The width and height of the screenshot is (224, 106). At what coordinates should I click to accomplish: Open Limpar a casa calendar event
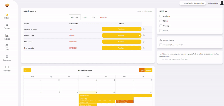pos(97,102)
